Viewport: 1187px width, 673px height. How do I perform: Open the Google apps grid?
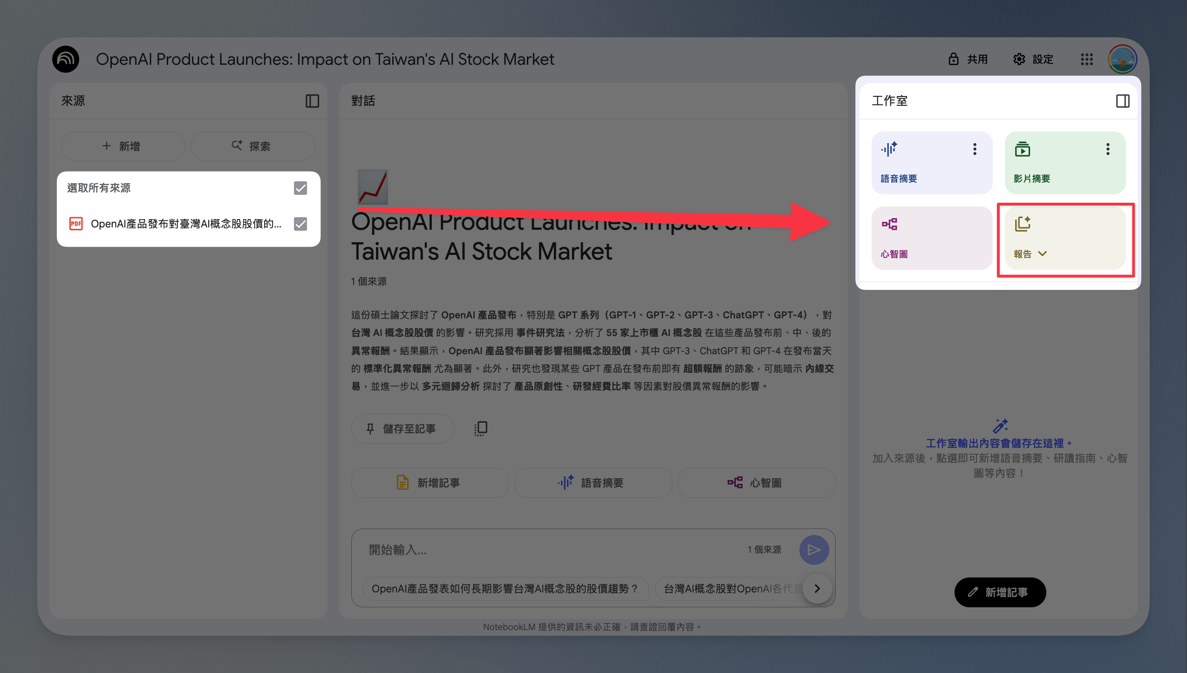pos(1086,59)
